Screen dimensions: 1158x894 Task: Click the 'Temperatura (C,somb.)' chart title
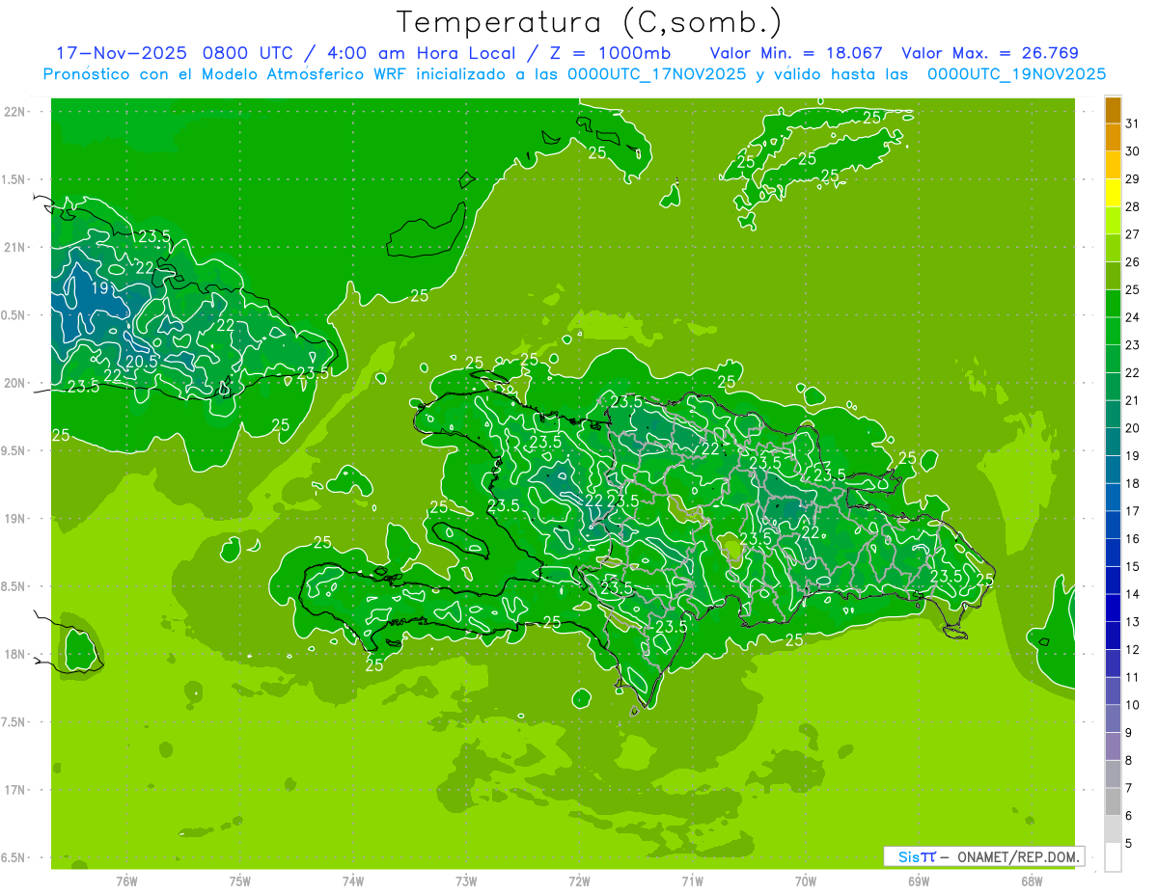click(589, 22)
